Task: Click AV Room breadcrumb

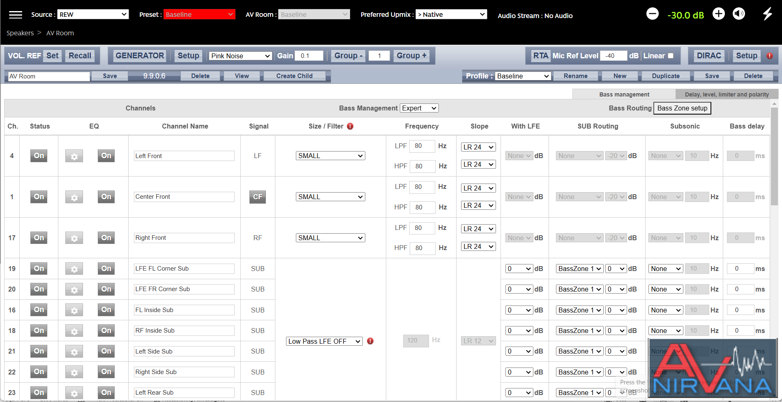Action: (60, 33)
